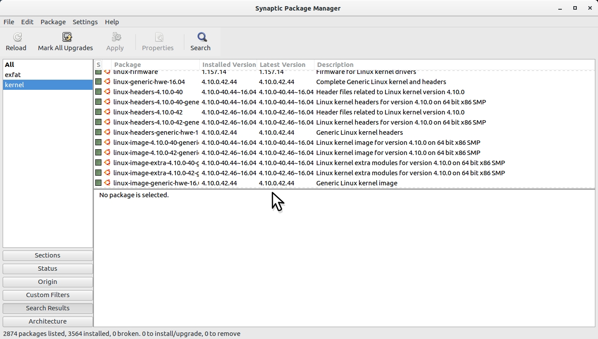Click the Properties toolbar icon
This screenshot has width=598, height=339.
click(159, 37)
